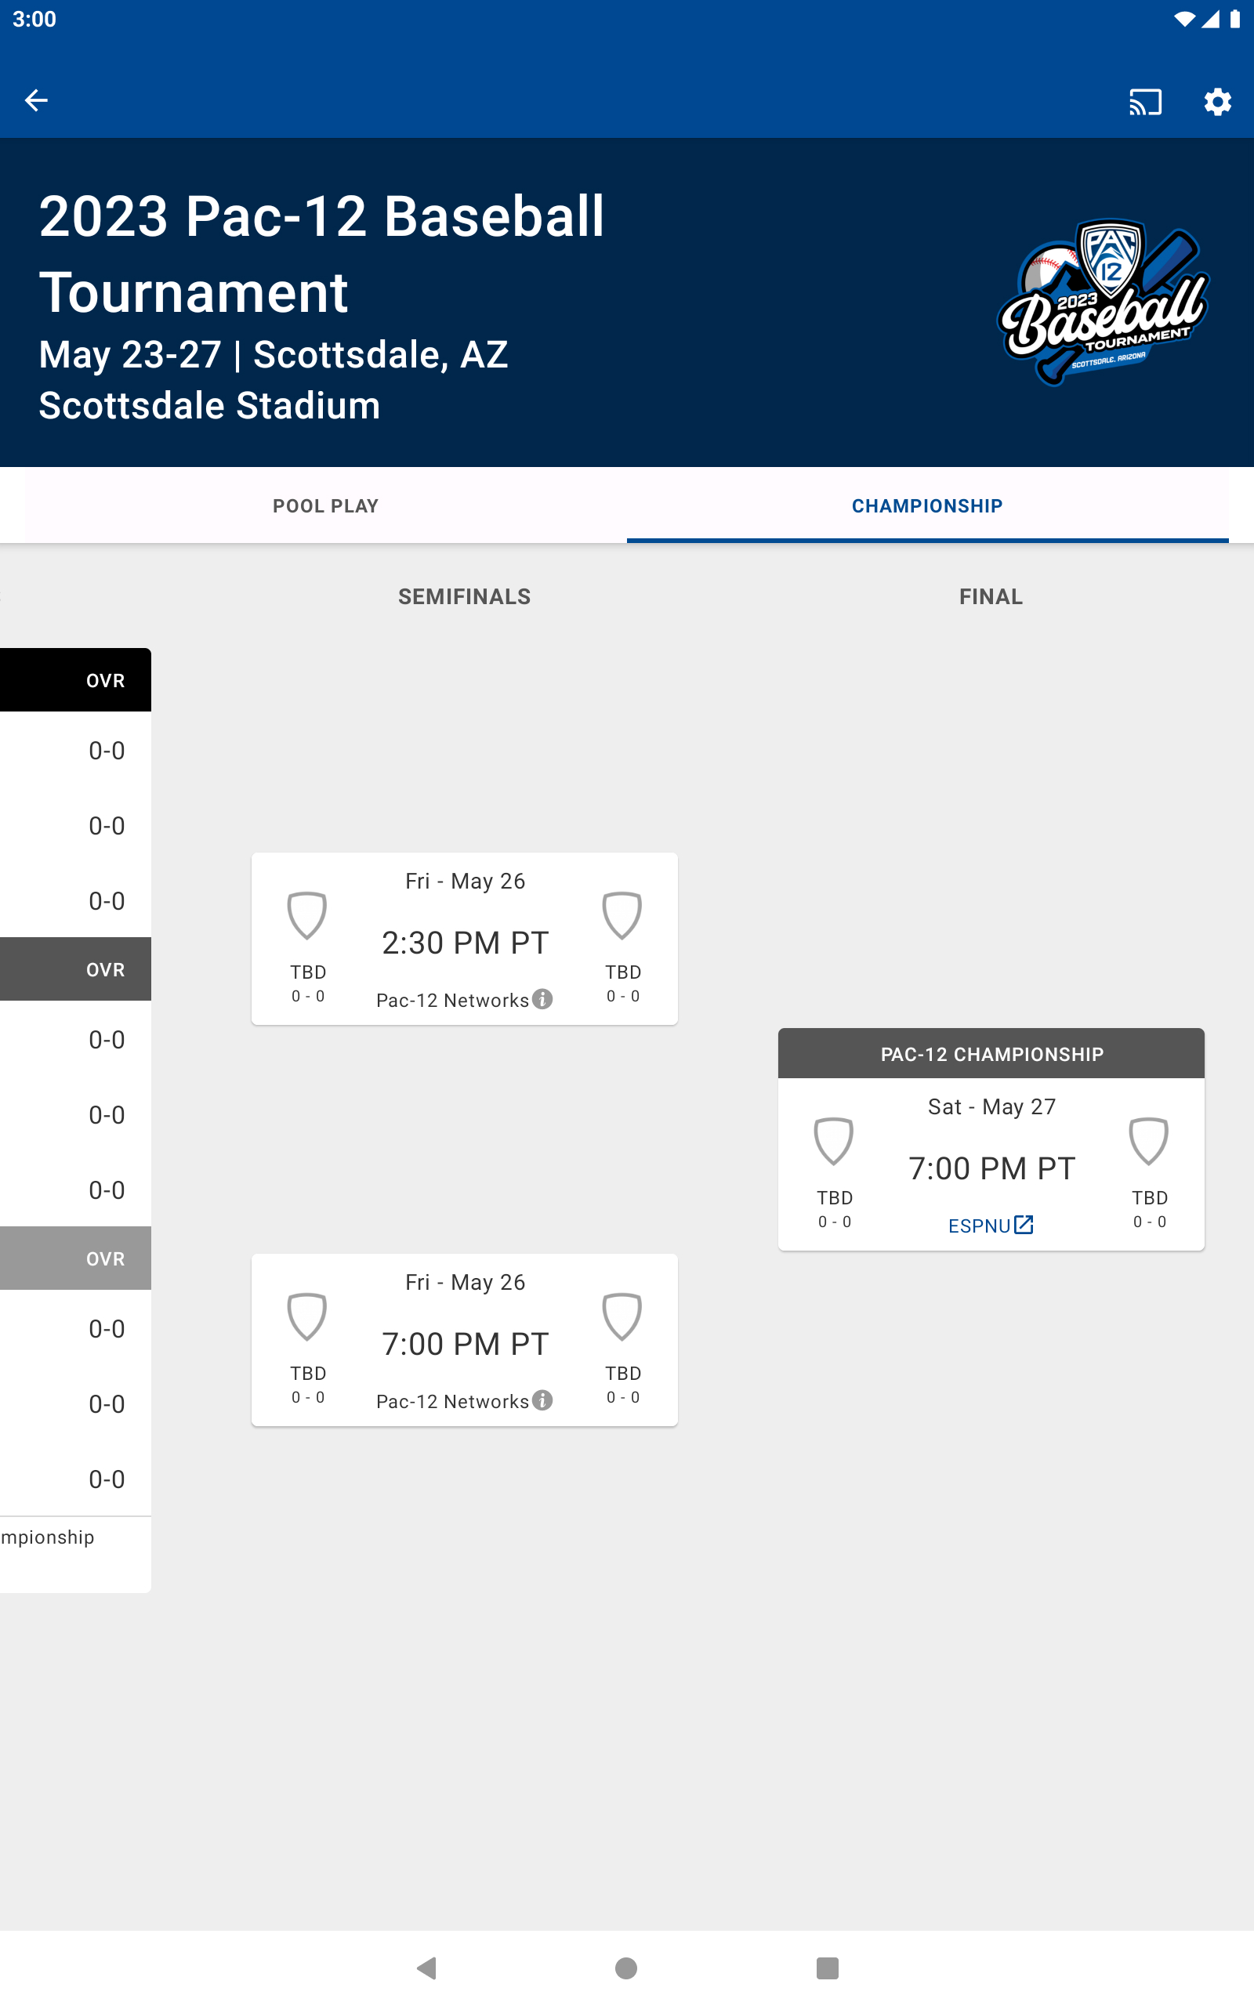Open the Cast screen icon
Image resolution: width=1254 pixels, height=2006 pixels.
coord(1144,102)
